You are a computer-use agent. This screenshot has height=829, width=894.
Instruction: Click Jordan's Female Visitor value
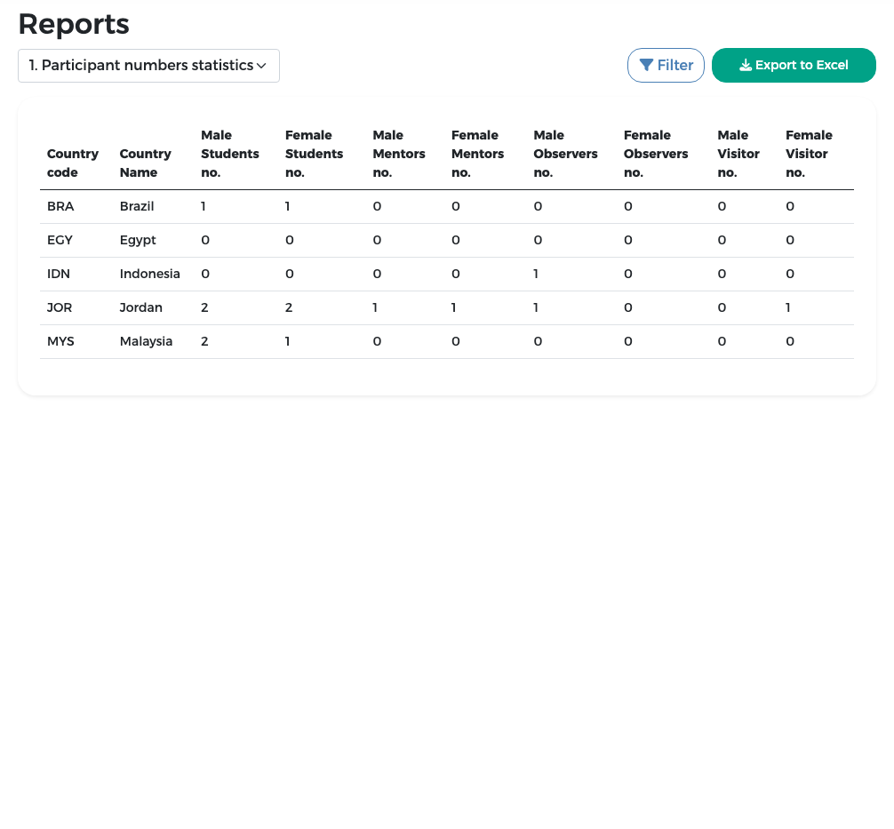click(x=788, y=307)
